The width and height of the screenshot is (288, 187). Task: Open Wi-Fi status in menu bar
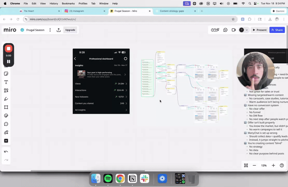coord(243,3)
